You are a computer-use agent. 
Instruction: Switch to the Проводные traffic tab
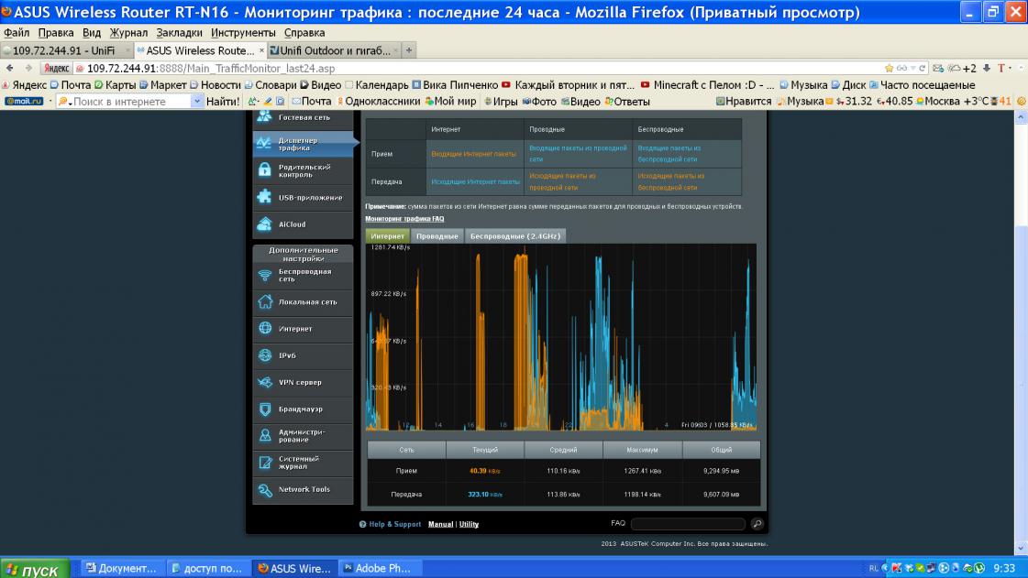tap(437, 236)
